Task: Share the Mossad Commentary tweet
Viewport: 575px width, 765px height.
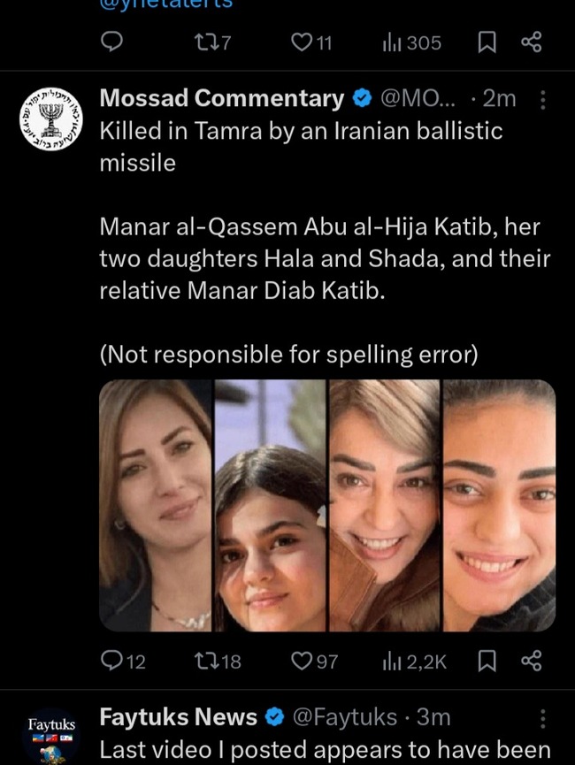Action: pyautogui.click(x=531, y=661)
